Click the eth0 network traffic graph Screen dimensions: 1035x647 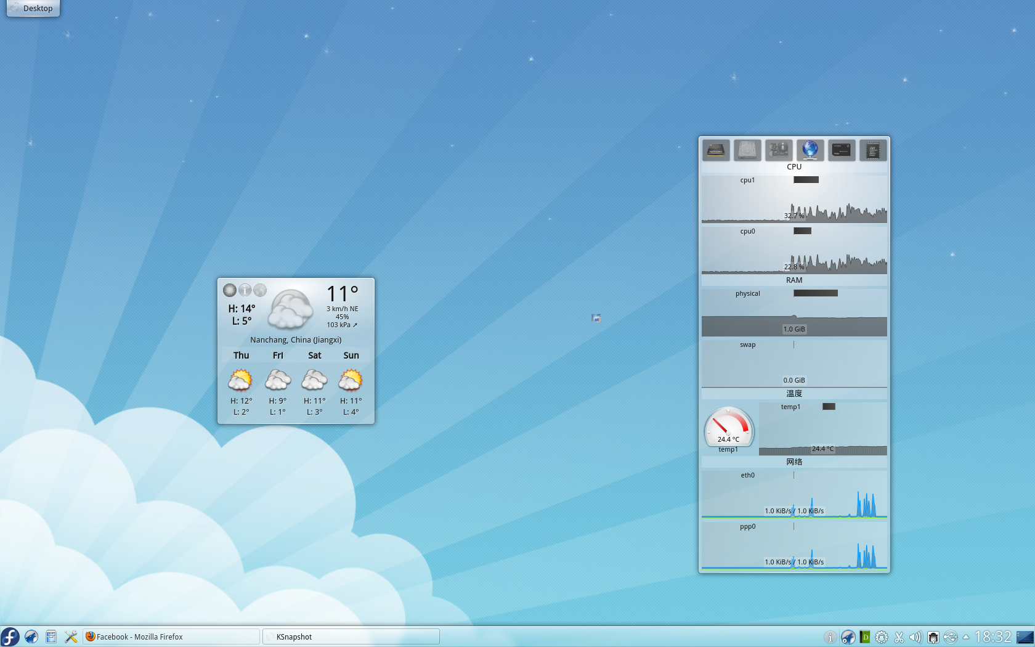click(x=794, y=494)
